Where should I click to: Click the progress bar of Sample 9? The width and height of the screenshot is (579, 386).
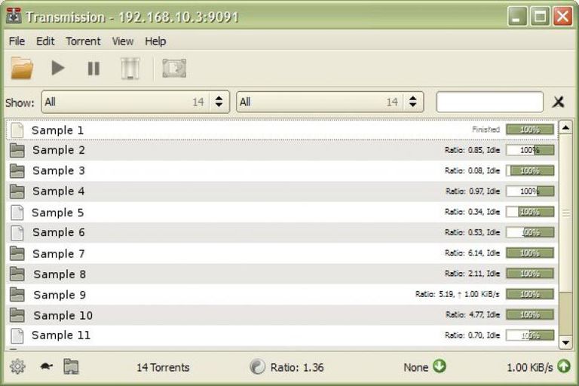point(530,294)
